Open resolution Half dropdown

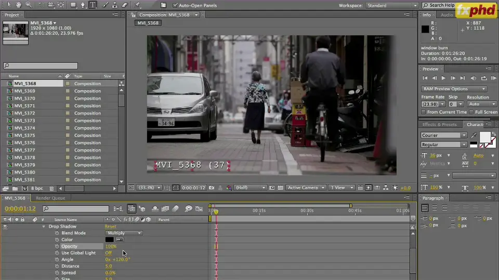point(250,188)
